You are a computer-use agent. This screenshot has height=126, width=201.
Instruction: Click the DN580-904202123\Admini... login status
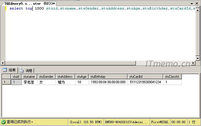(x=126, y=122)
